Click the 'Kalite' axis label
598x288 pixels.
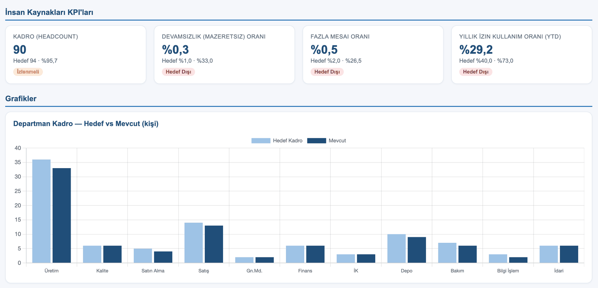pyautogui.click(x=102, y=271)
